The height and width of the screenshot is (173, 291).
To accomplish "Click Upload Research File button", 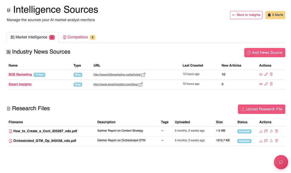I will pos(262,109).
